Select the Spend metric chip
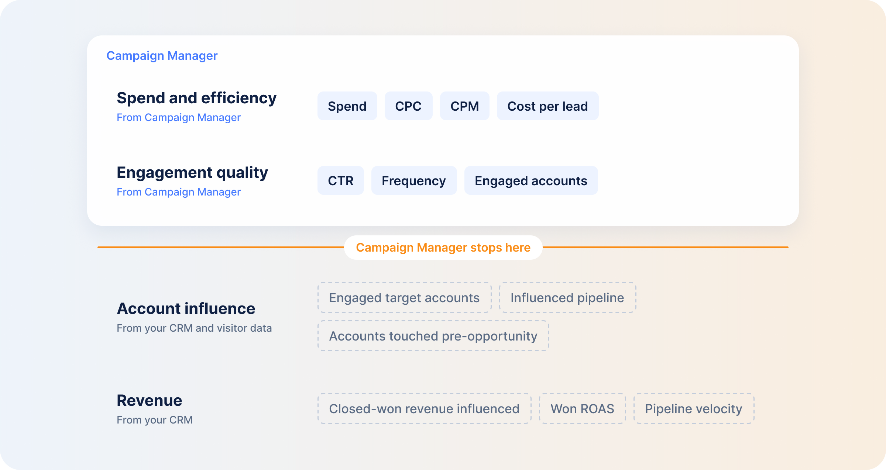The width and height of the screenshot is (886, 470). click(x=347, y=106)
